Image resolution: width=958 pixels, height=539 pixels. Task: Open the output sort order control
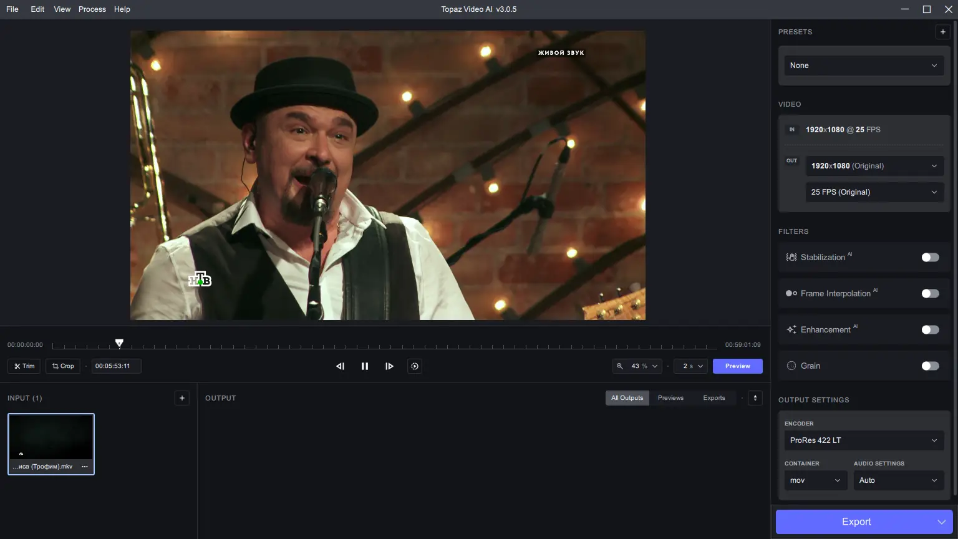(755, 398)
